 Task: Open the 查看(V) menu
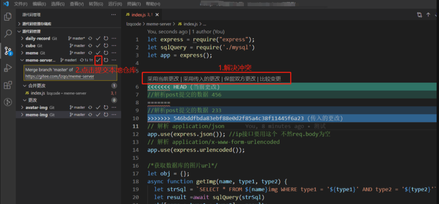77,4
